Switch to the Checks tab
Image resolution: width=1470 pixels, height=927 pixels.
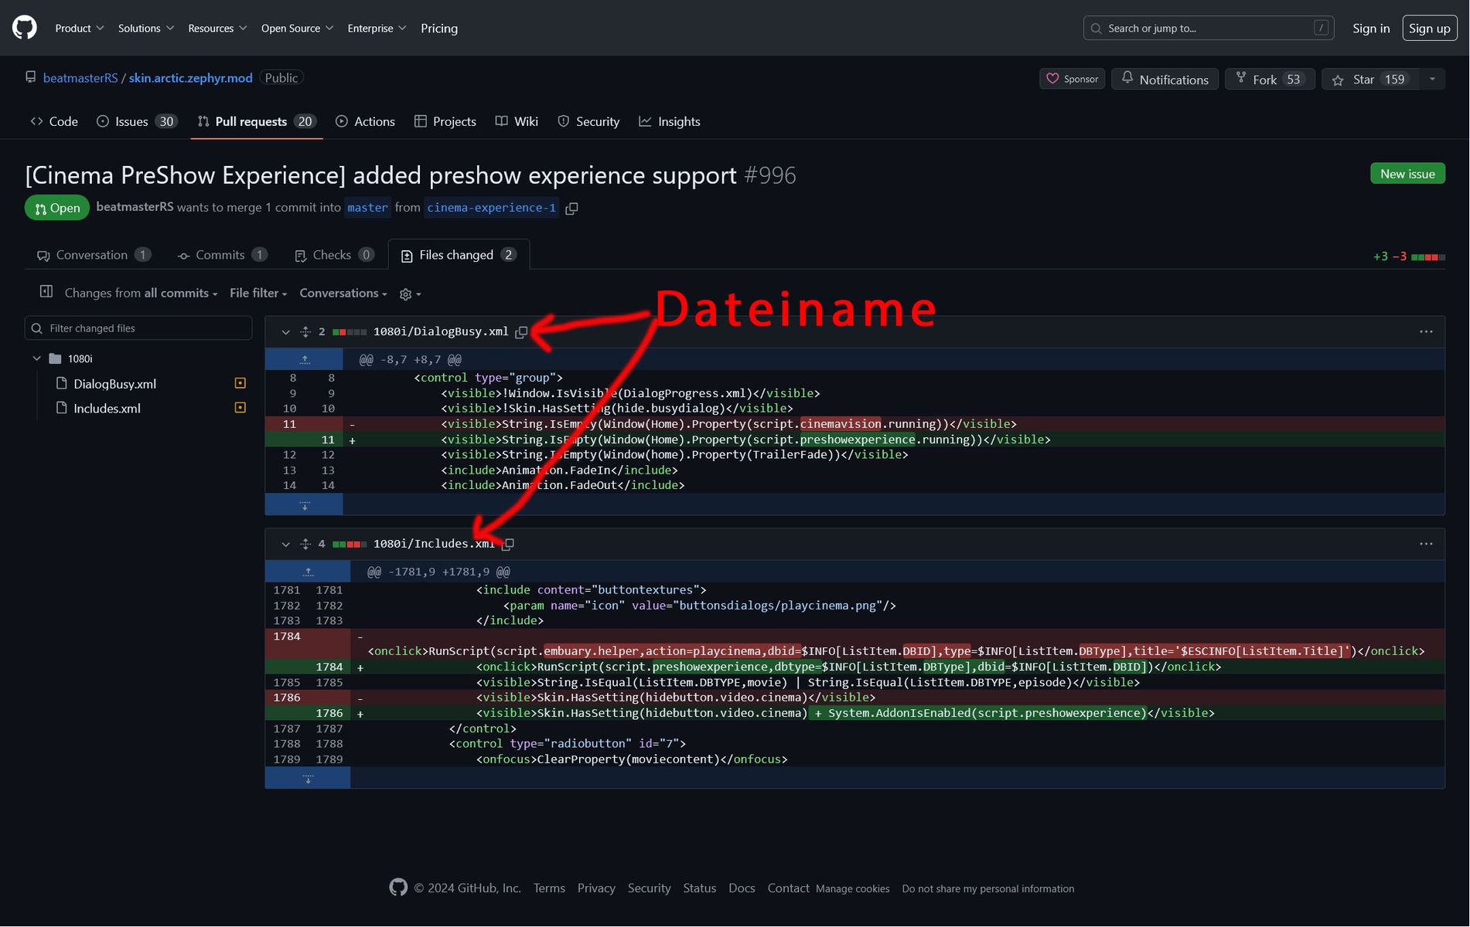[x=335, y=255]
